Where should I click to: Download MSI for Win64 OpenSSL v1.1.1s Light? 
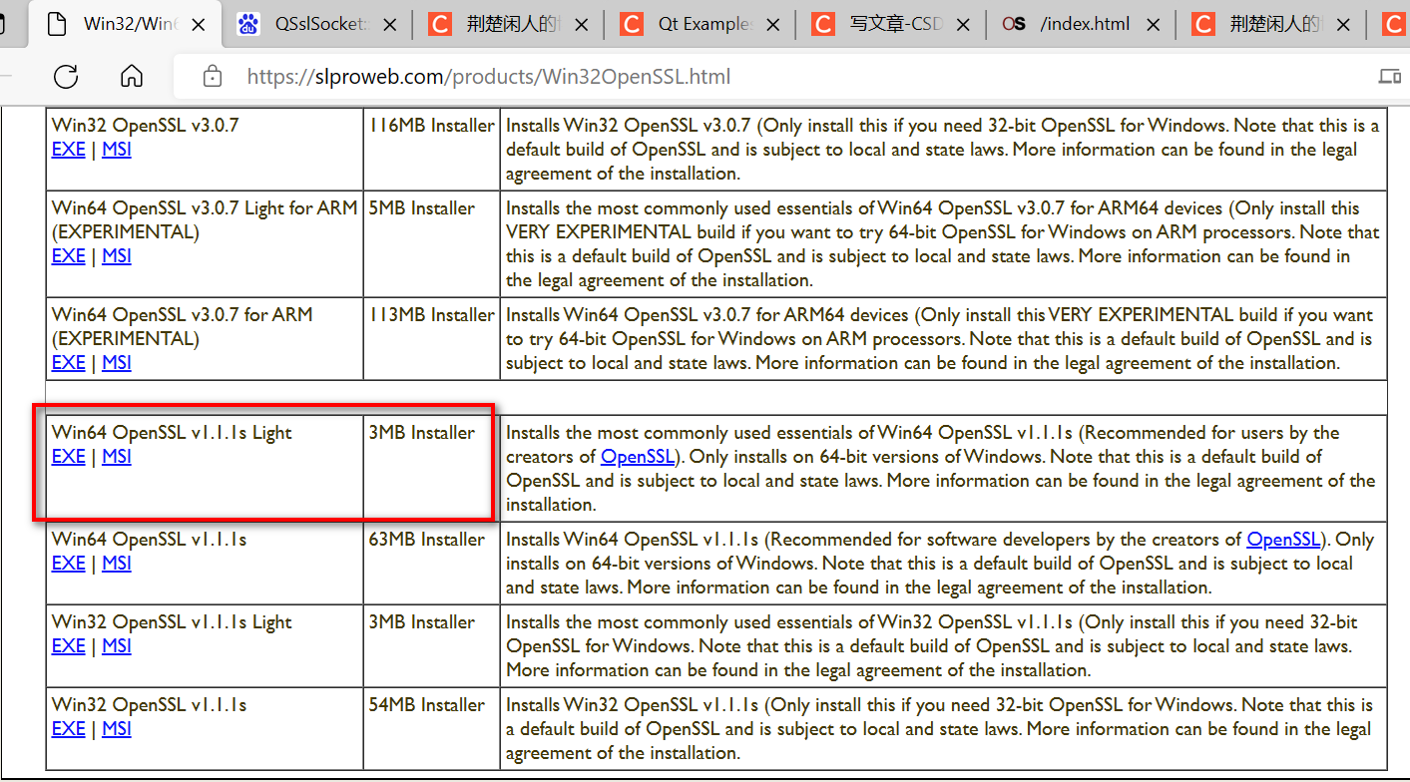[117, 457]
